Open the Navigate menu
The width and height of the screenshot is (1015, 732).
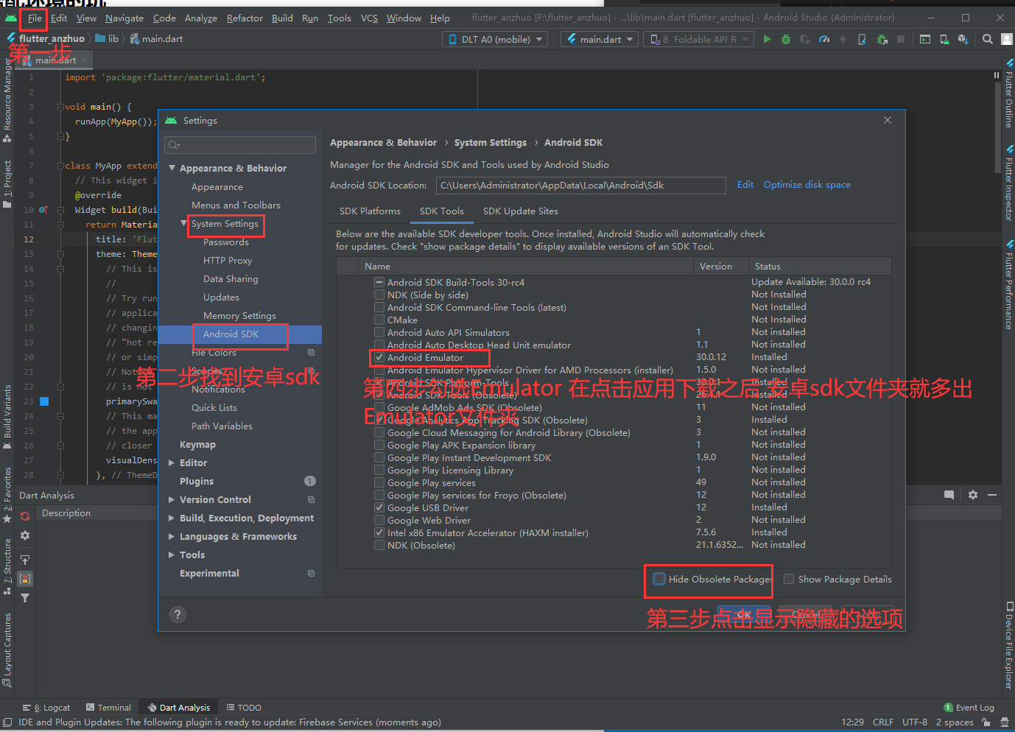[124, 18]
